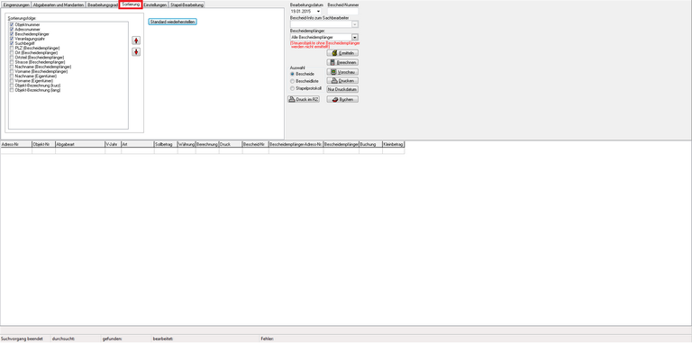Start calculation with the Berechnen button
Screen dimensions: 692x343
pos(342,62)
